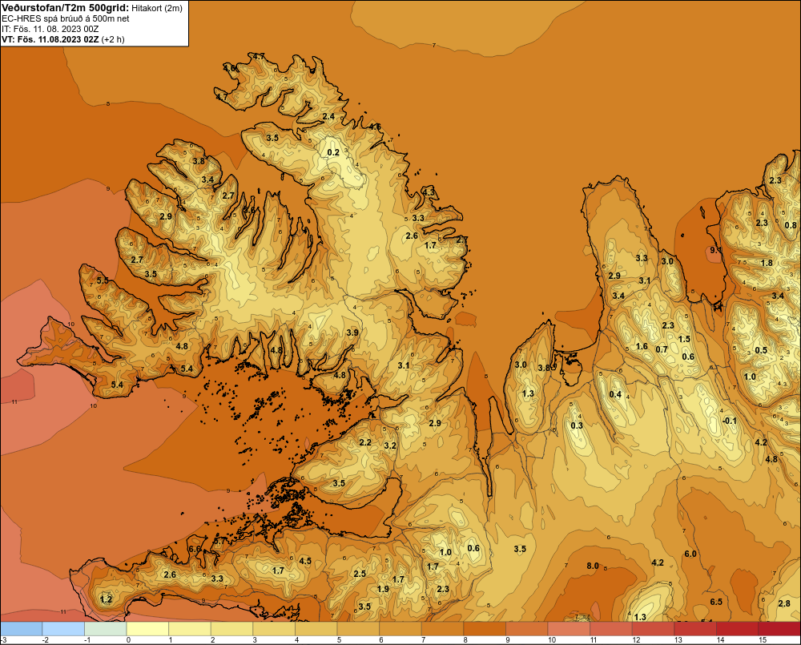Image resolution: width=801 pixels, height=645 pixels.
Task: Pick the dark red legend swatch between 14 and 15
Action: pos(738,628)
